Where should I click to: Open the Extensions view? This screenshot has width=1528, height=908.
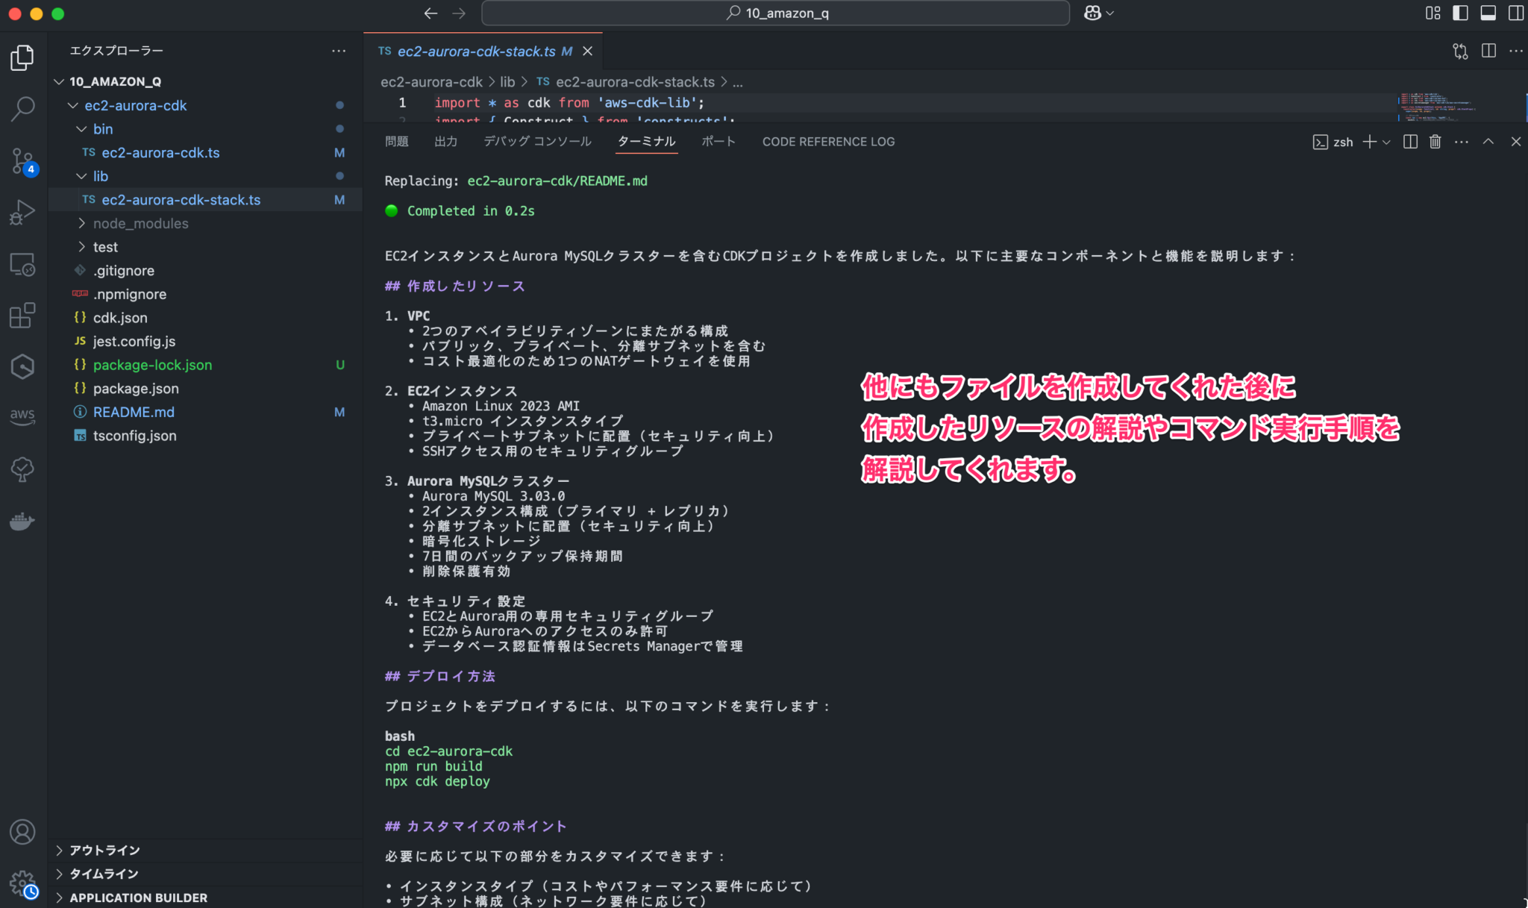point(22,315)
